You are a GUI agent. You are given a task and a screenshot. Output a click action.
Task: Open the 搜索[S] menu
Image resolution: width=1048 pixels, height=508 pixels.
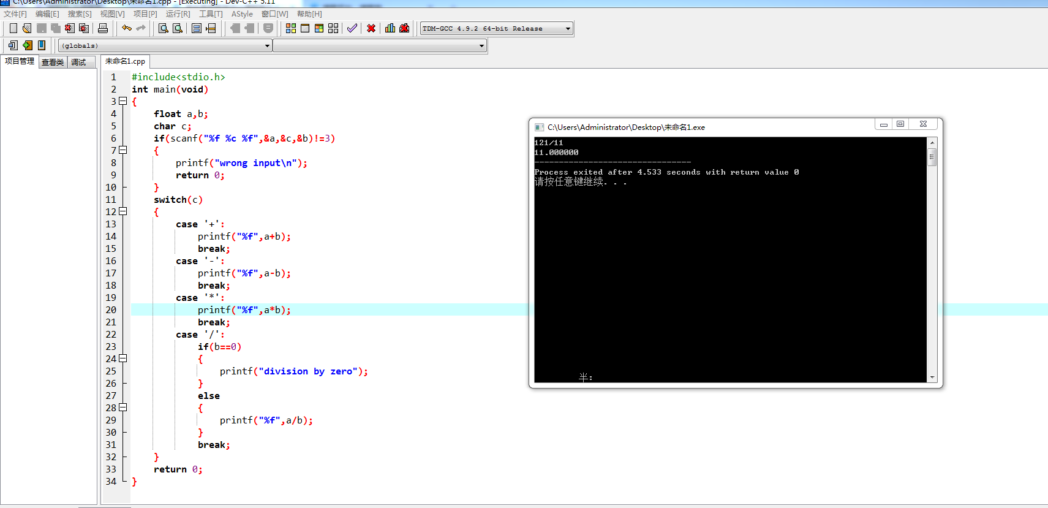[80, 13]
